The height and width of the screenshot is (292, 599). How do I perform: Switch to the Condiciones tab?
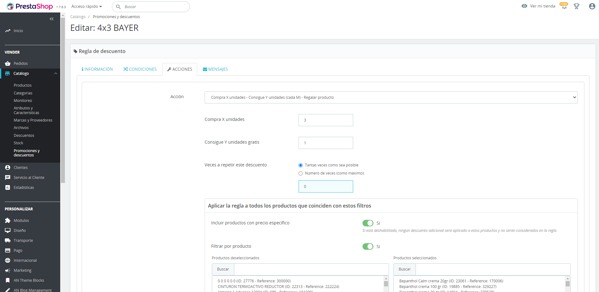(140, 69)
